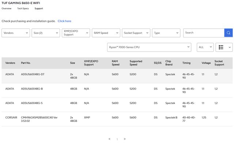
Task: Open the Vendors filter dropdown
Action: (x=16, y=33)
